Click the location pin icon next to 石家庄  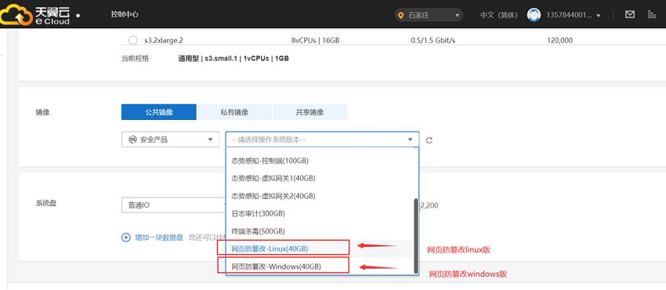(x=400, y=16)
